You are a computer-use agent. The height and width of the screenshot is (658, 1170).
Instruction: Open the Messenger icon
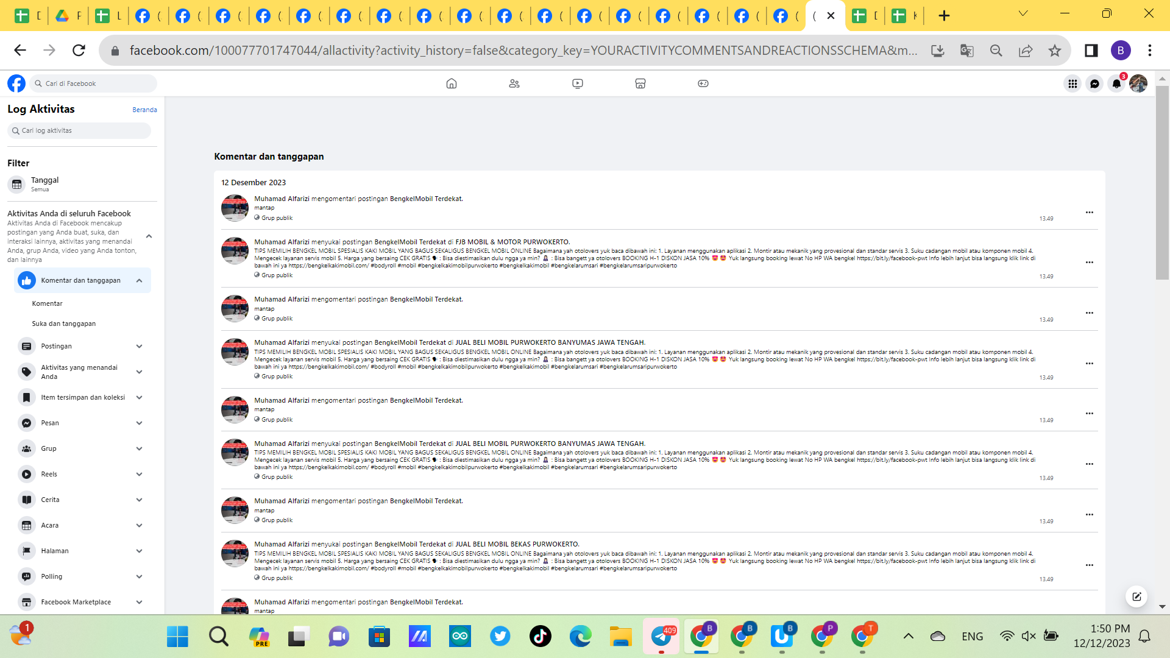pyautogui.click(x=1094, y=83)
